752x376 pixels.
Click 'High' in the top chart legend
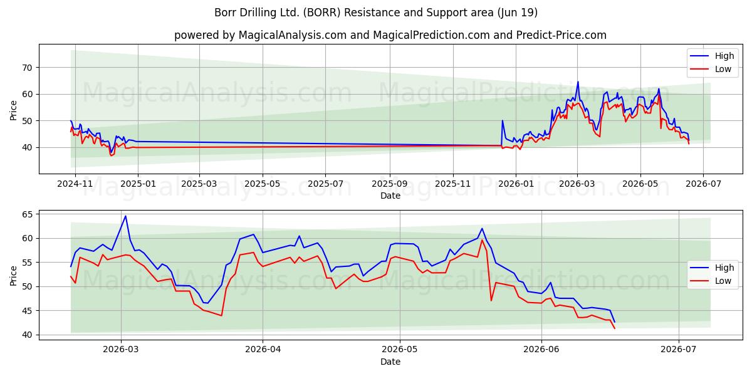724,56
